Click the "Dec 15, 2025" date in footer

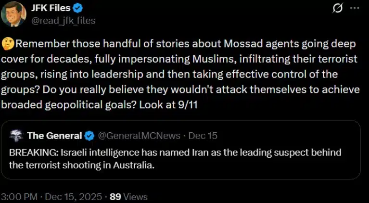point(74,197)
